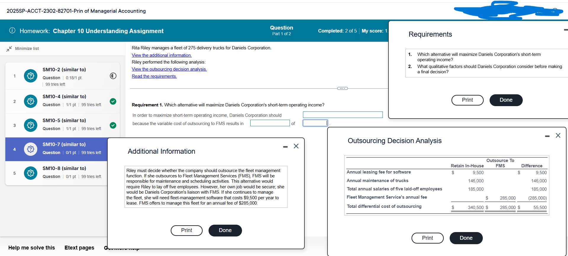Viewport: 568px width, 256px height.
Task: Click '185,000' in the Retain In-House column
Action: [476, 189]
